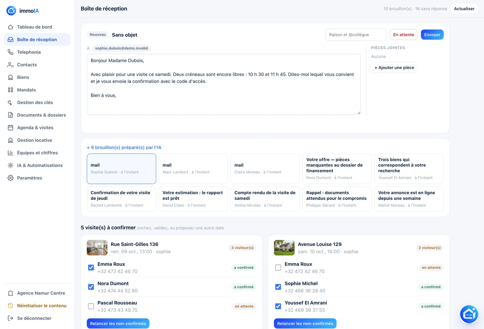484x329 pixels.
Task: Select Agence Namur Centre agency switcher
Action: [x=37, y=293]
